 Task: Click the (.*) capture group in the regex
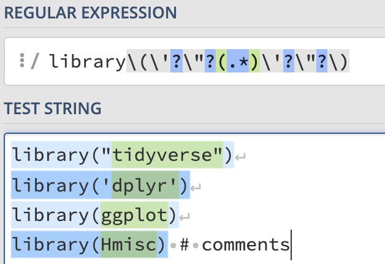point(238,61)
